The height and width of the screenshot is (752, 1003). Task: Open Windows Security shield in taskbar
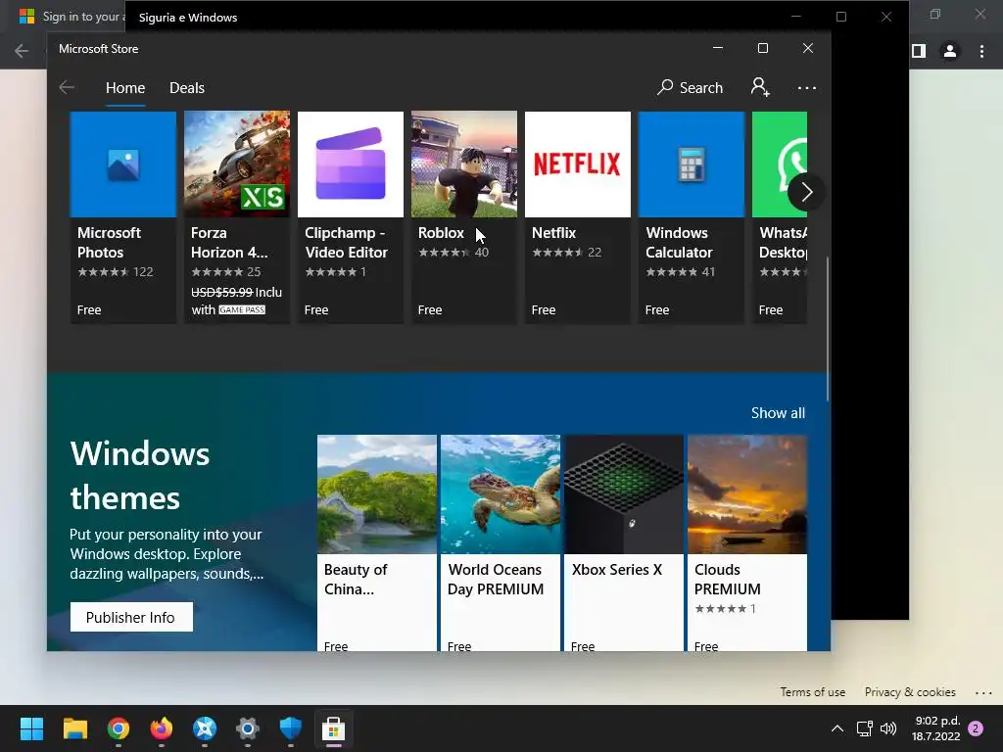coord(290,728)
